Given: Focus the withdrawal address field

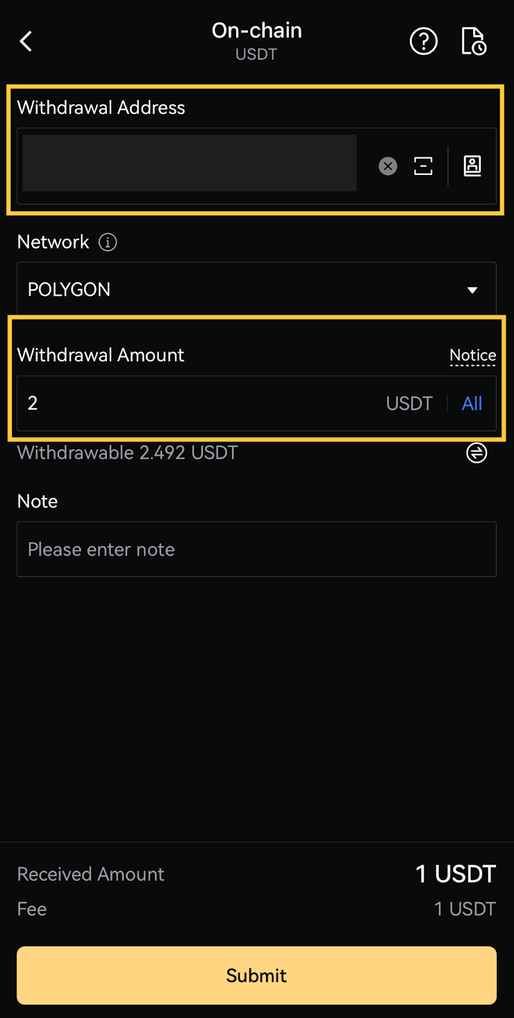Looking at the screenshot, I should [190, 163].
